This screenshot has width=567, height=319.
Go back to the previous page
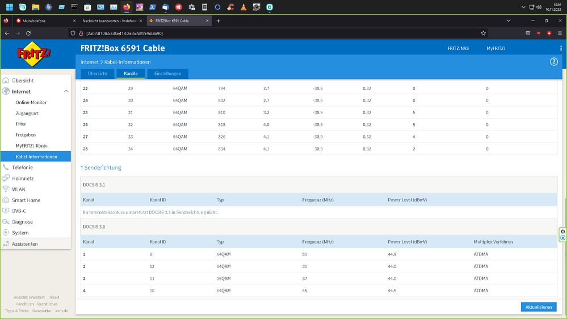tap(7, 33)
